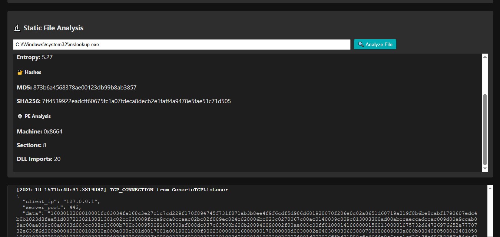This screenshot has width=500, height=237.
Task: Click the PE Analysis section heading
Action: click(x=38, y=116)
